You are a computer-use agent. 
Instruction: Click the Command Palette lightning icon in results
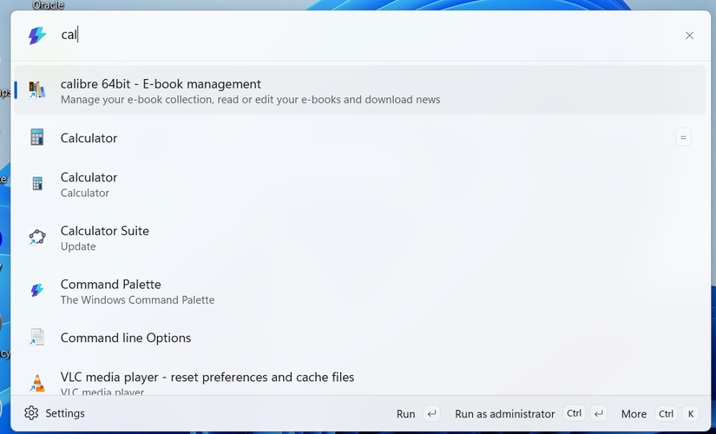click(37, 291)
